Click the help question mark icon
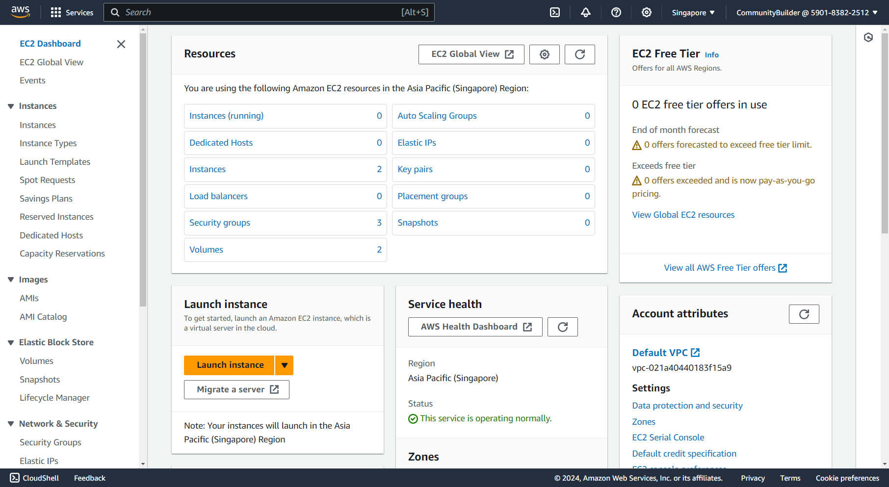Image resolution: width=889 pixels, height=487 pixels. [616, 12]
